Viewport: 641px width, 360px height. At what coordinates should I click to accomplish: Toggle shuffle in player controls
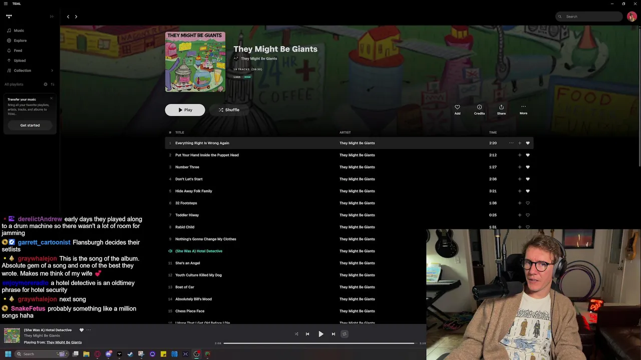coord(296,334)
